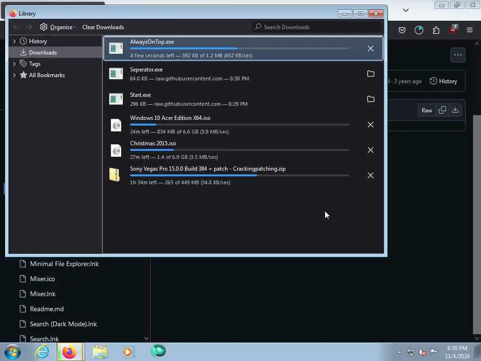481x361 pixels.
Task: Select All Bookmarks in the sidebar
Action: coord(47,75)
